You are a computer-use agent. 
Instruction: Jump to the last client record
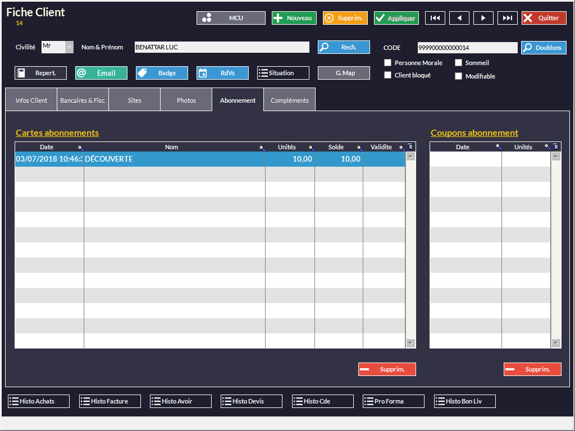508,18
